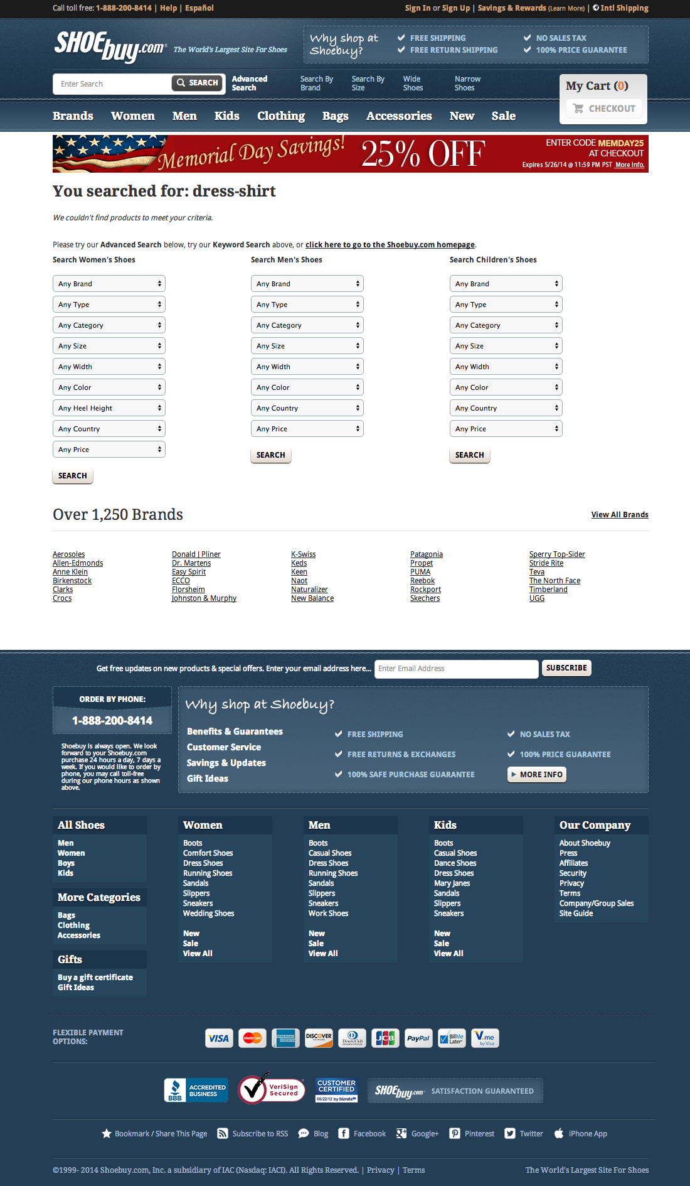Click Search under Men's Shoes
690x1186 pixels.
pos(271,455)
